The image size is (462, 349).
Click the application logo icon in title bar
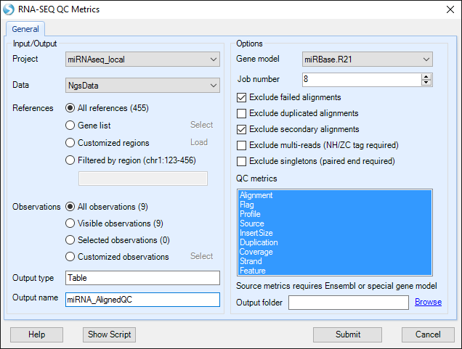click(9, 9)
